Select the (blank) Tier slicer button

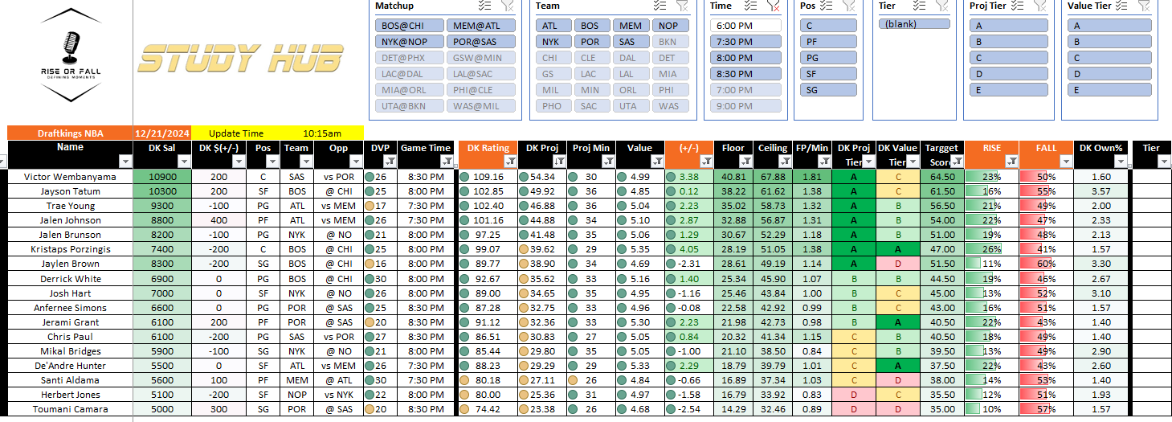(913, 23)
